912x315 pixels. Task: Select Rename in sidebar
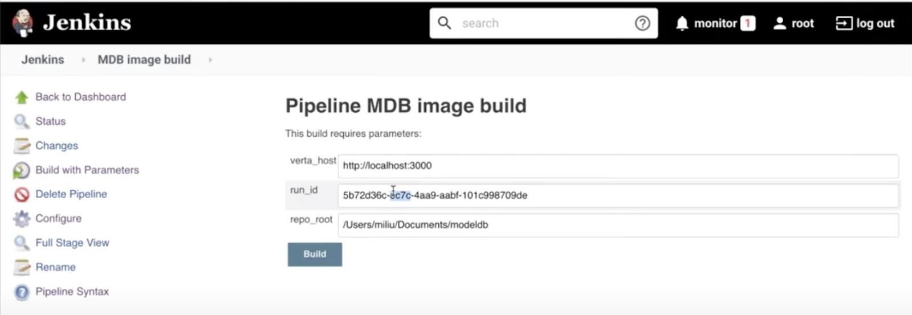point(55,267)
